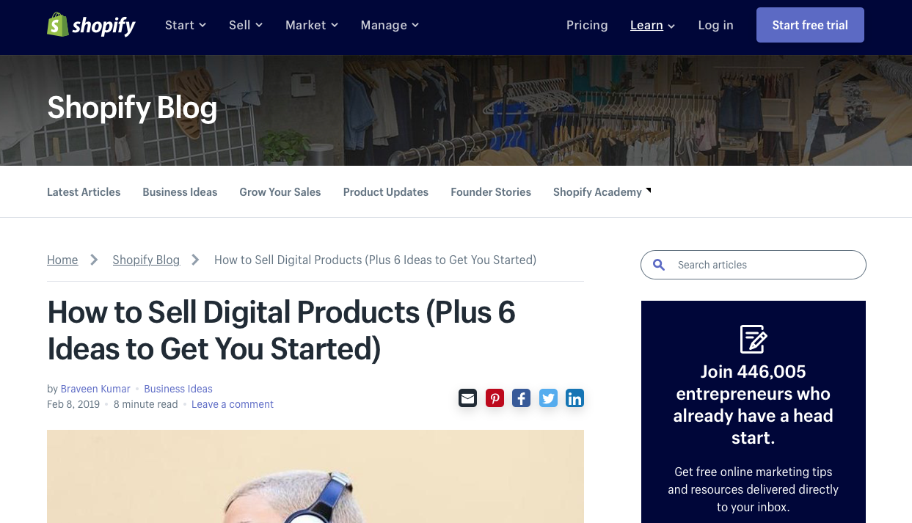
Task: Share article on LinkedIn
Action: (x=574, y=398)
